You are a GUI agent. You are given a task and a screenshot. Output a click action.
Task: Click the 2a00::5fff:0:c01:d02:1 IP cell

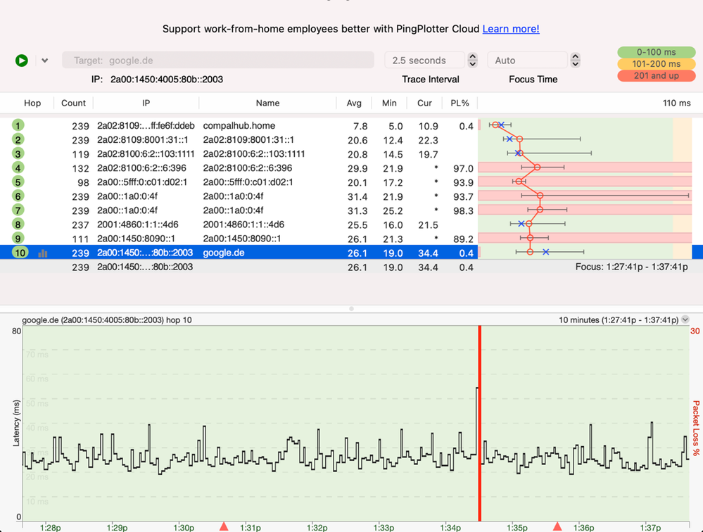142,182
